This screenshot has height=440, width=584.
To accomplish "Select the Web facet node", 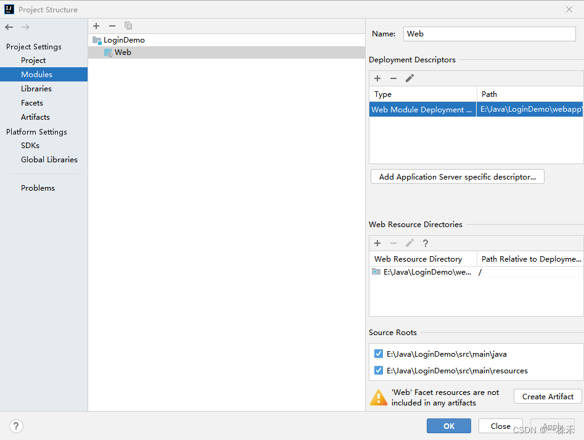I will pos(226,52).
